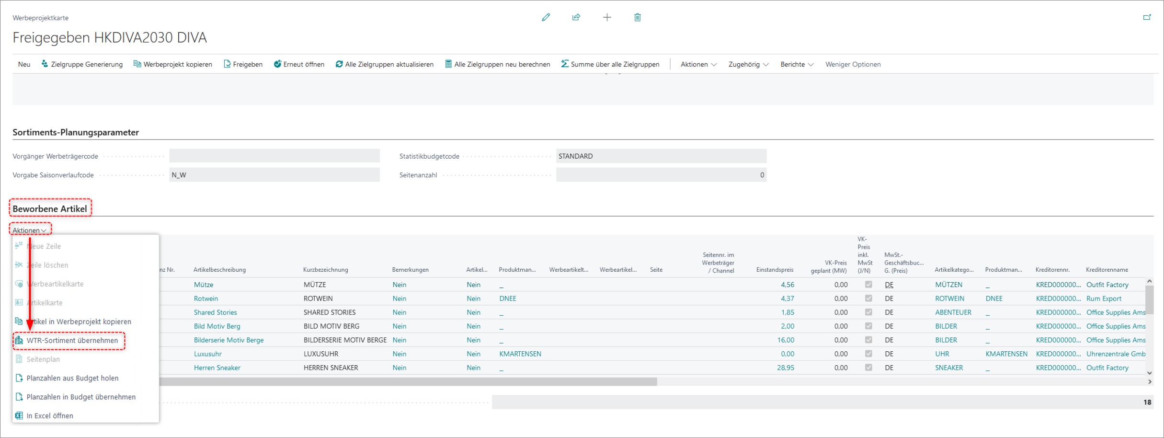The image size is (1164, 438).
Task: Click Zielgruppe Generierung action
Action: click(82, 64)
